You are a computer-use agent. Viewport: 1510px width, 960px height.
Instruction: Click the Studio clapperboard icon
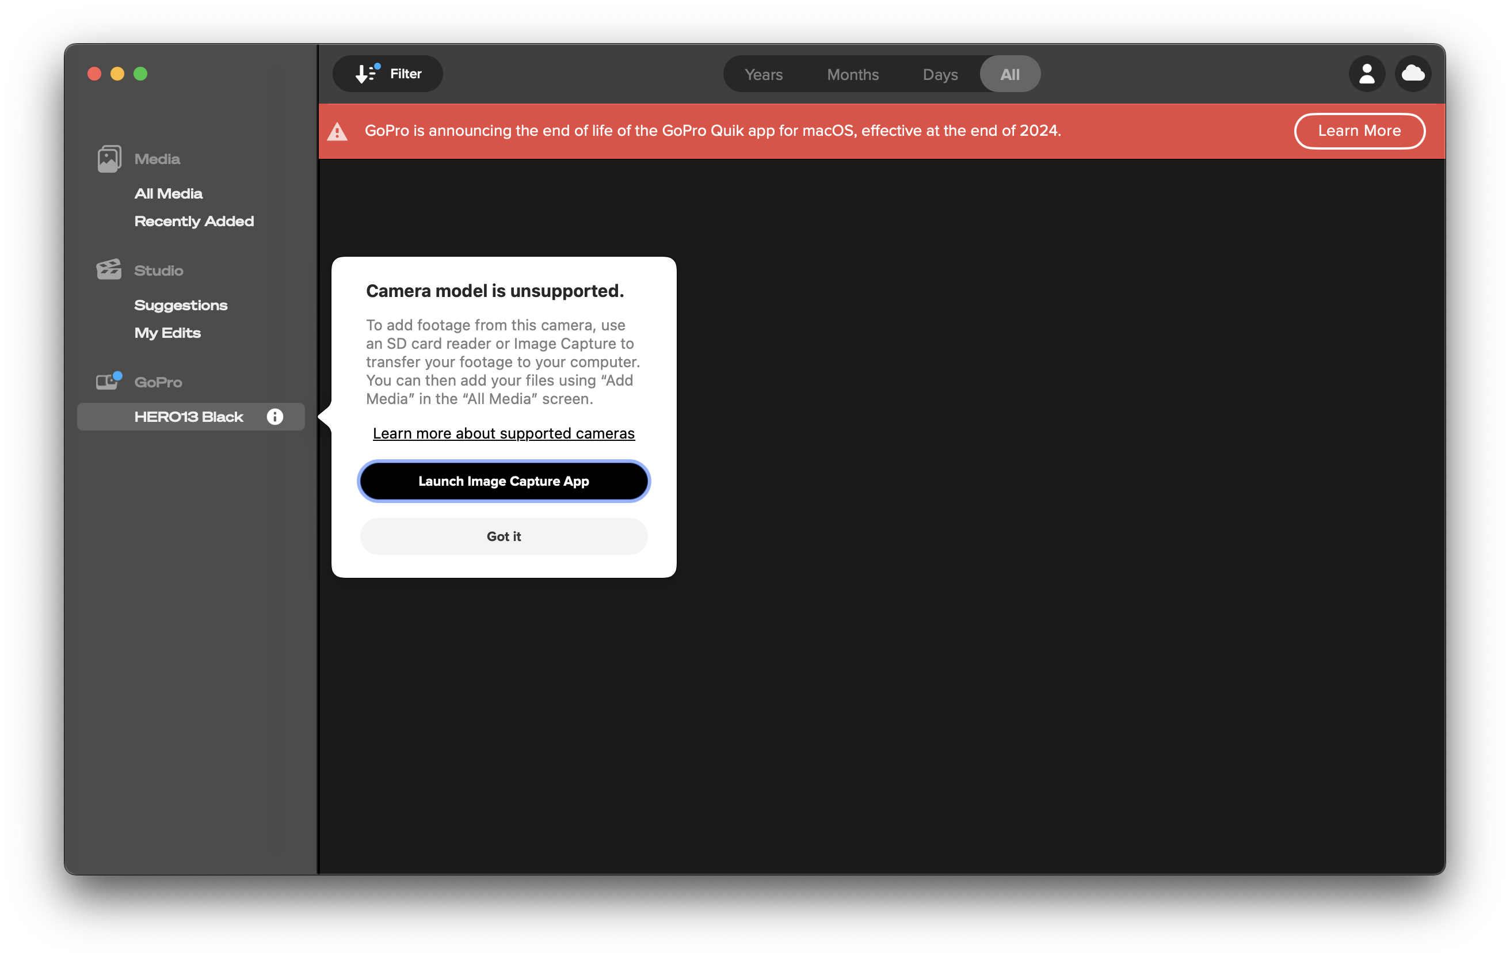click(109, 271)
